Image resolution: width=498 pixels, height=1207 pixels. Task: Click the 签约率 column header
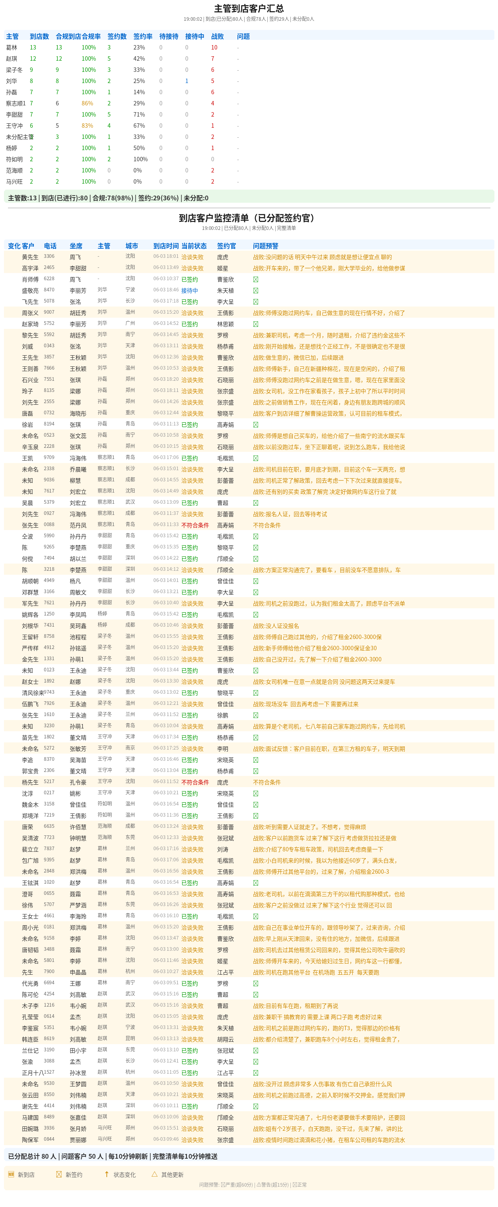click(x=143, y=36)
